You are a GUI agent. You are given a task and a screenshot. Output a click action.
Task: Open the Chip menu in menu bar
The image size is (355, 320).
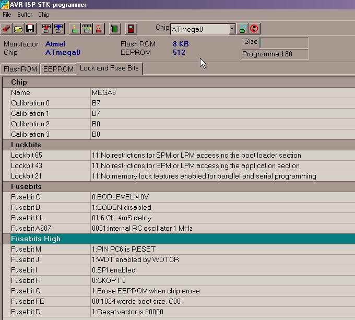coord(43,15)
